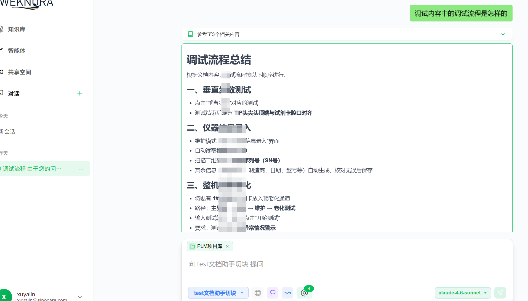Open the 新会话 chat entry
The width and height of the screenshot is (528, 301).
pos(8,132)
